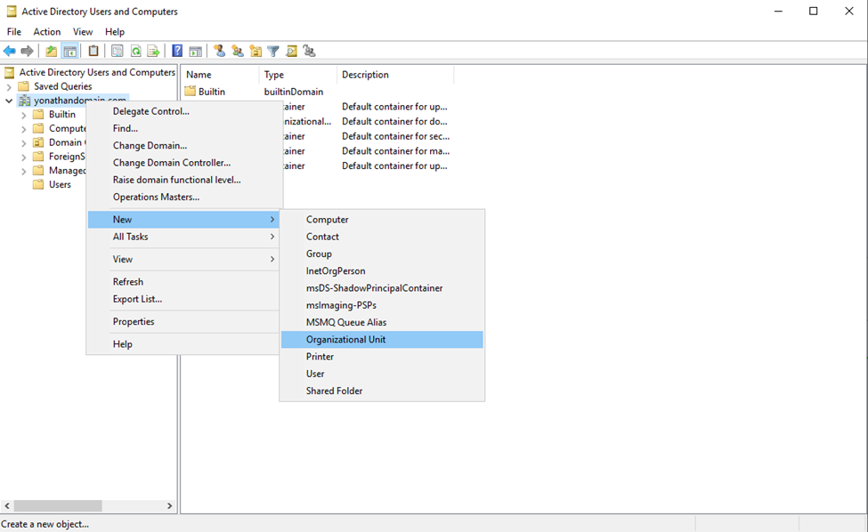Viewport: 868px width, 532px height.
Task: Click the Add objects to group icon
Action: click(x=310, y=52)
